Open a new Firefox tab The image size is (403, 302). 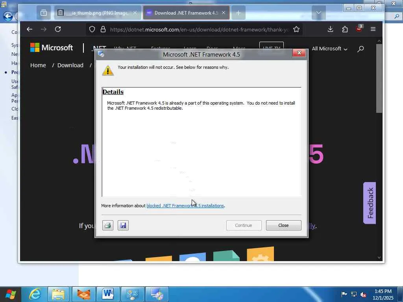tap(238, 13)
